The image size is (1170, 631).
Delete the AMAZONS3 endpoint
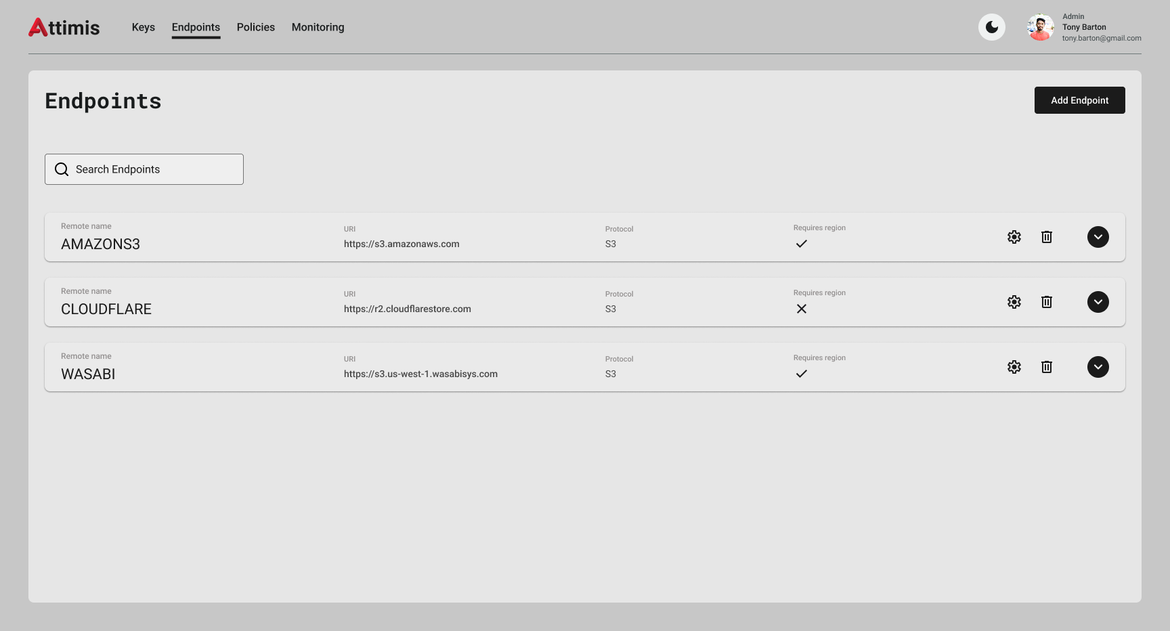click(x=1046, y=237)
